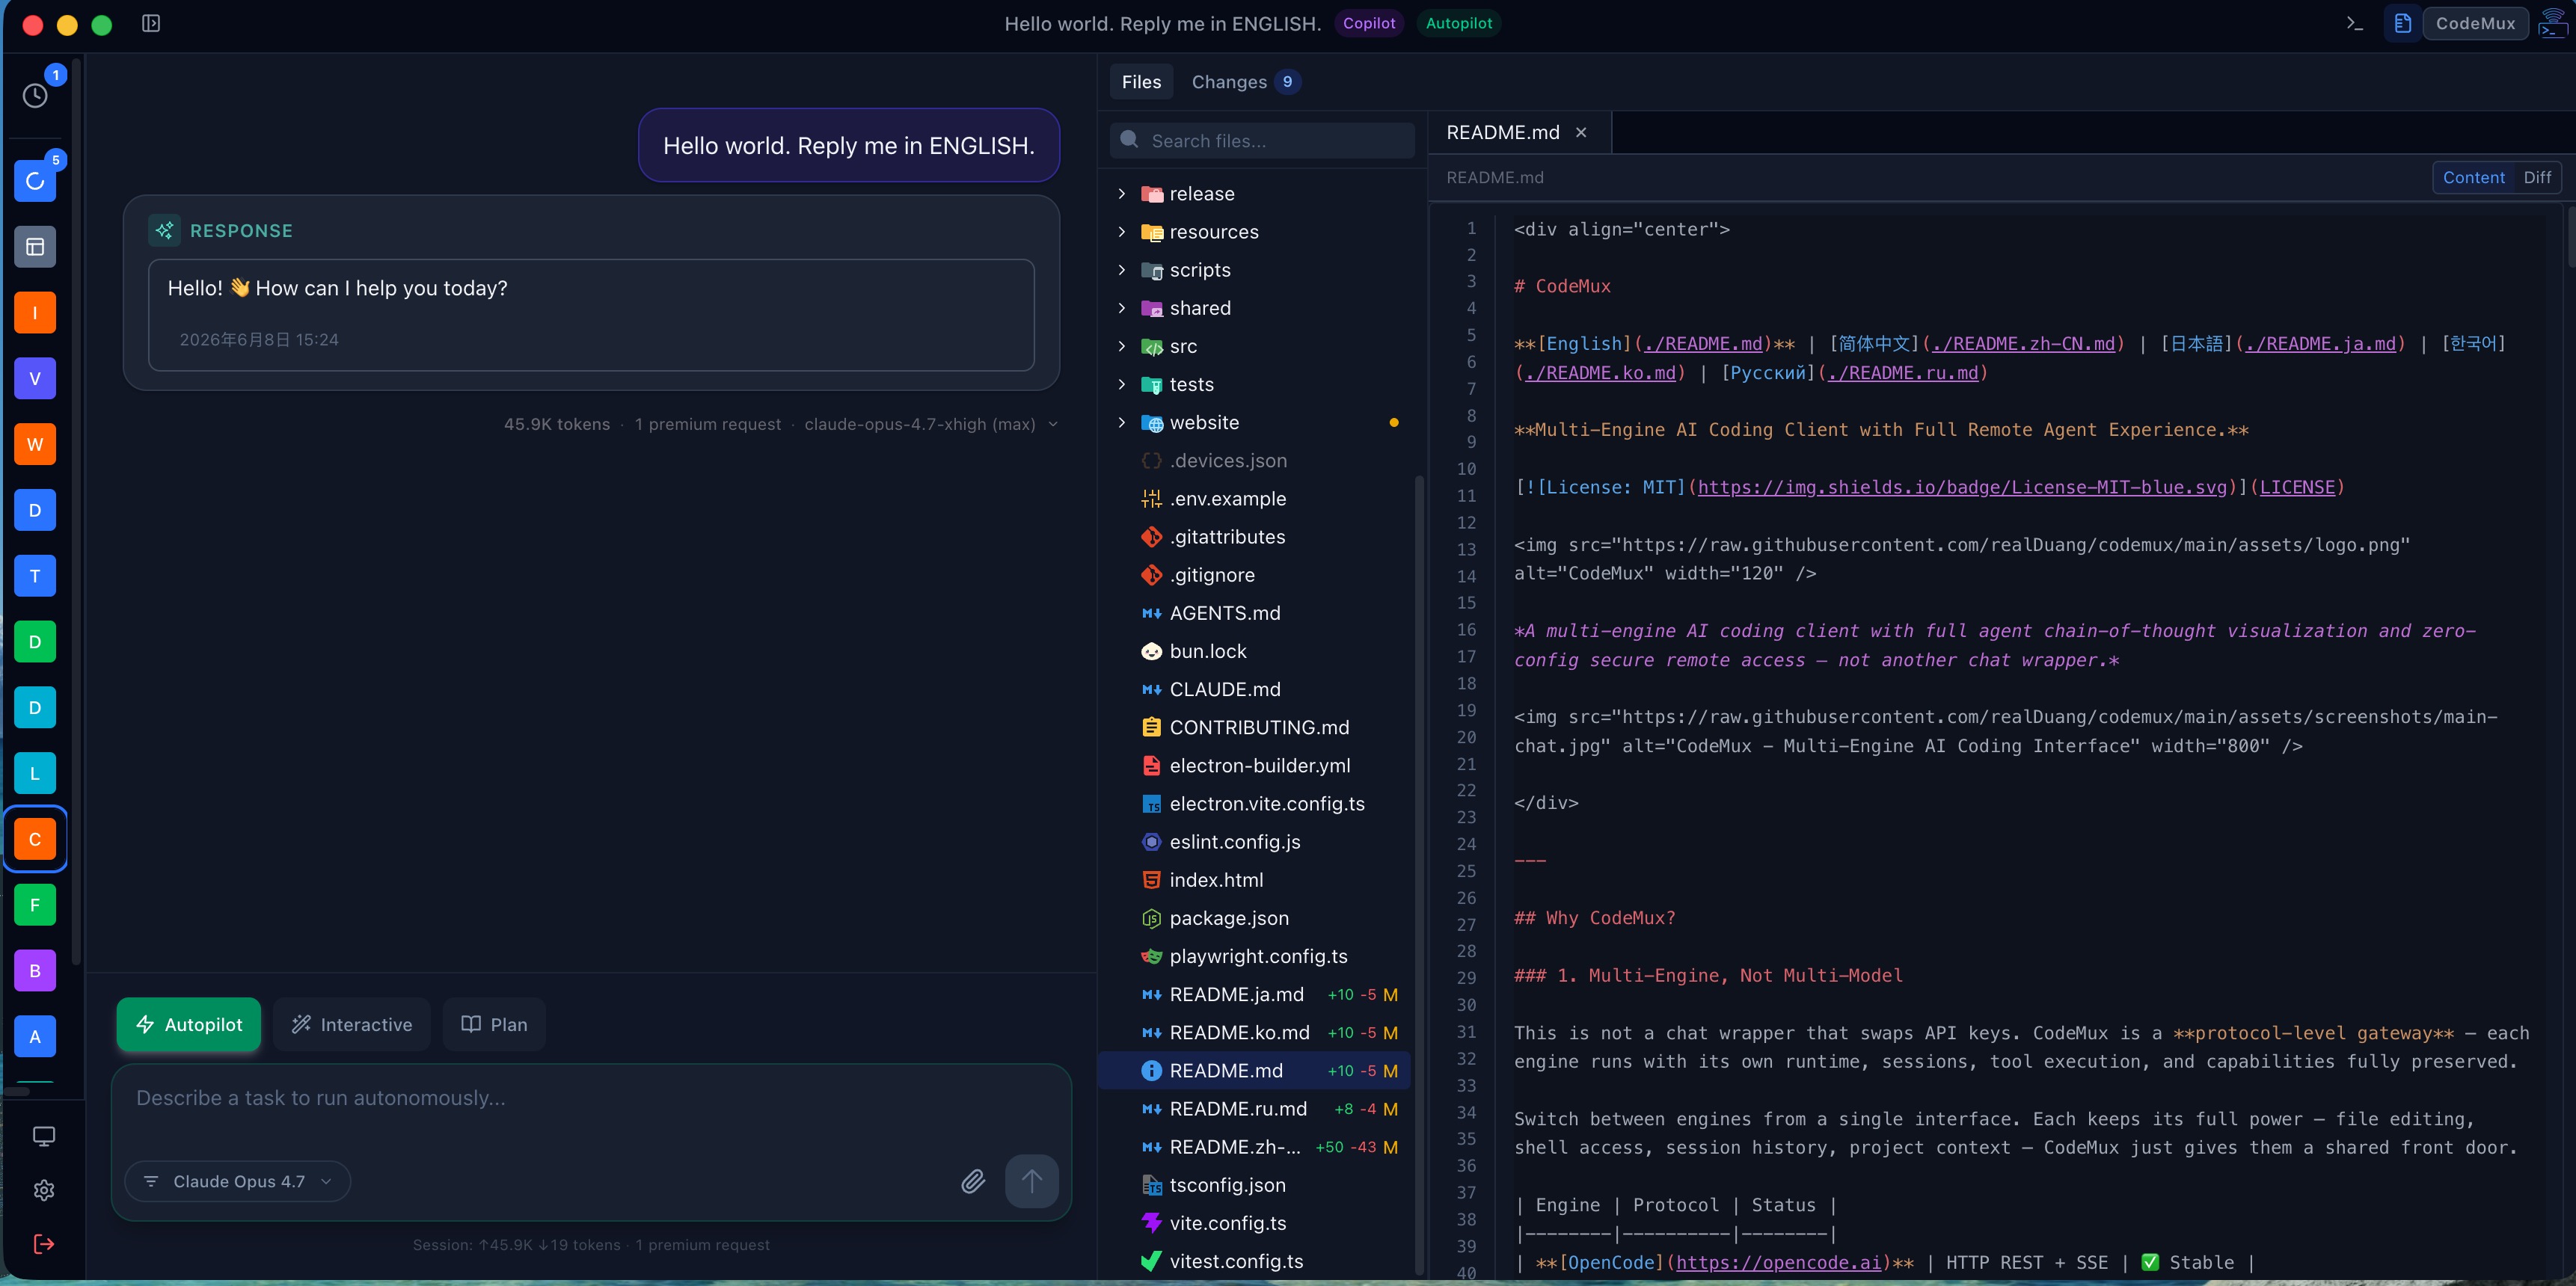The image size is (2576, 1286).
Task: Open README.ja.md in the file tree
Action: click(1255, 994)
